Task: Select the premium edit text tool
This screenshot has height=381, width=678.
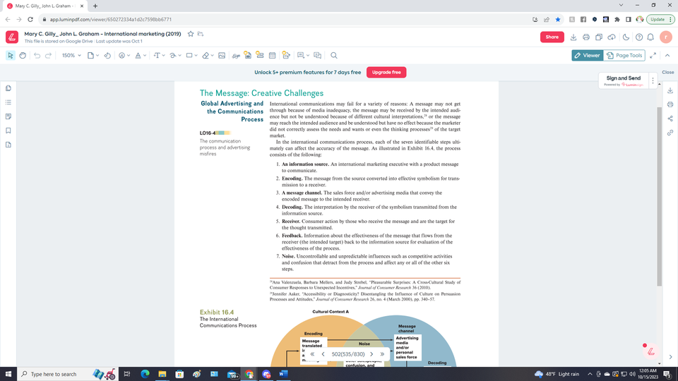Action: [x=286, y=55]
